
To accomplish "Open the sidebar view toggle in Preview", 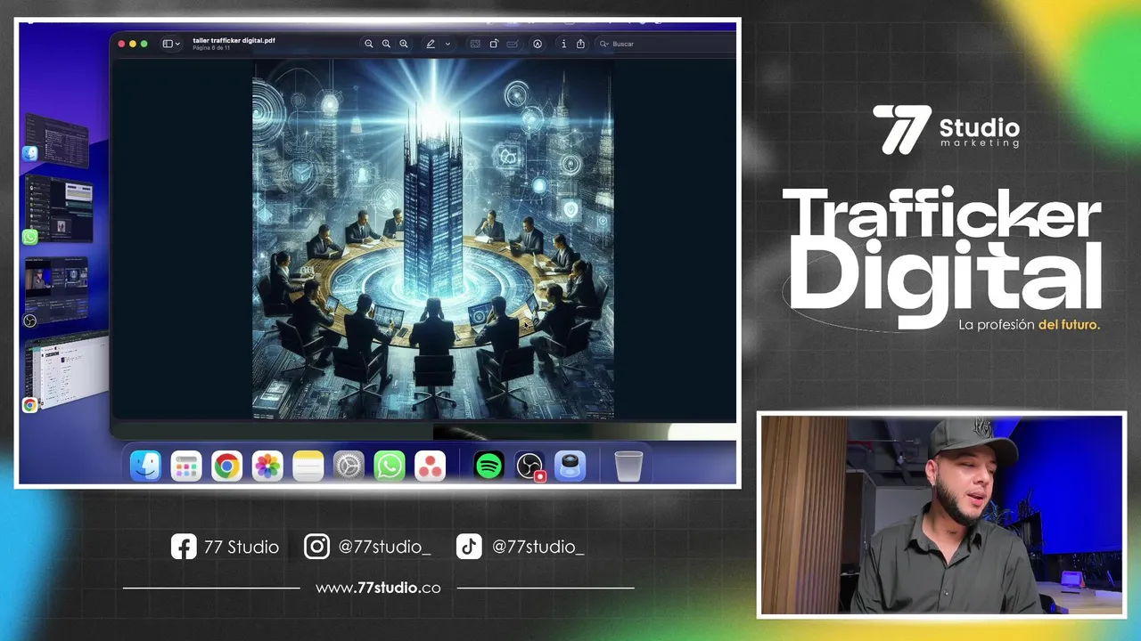I will (167, 44).
